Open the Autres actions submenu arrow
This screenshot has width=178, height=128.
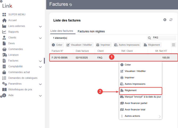click(160, 117)
